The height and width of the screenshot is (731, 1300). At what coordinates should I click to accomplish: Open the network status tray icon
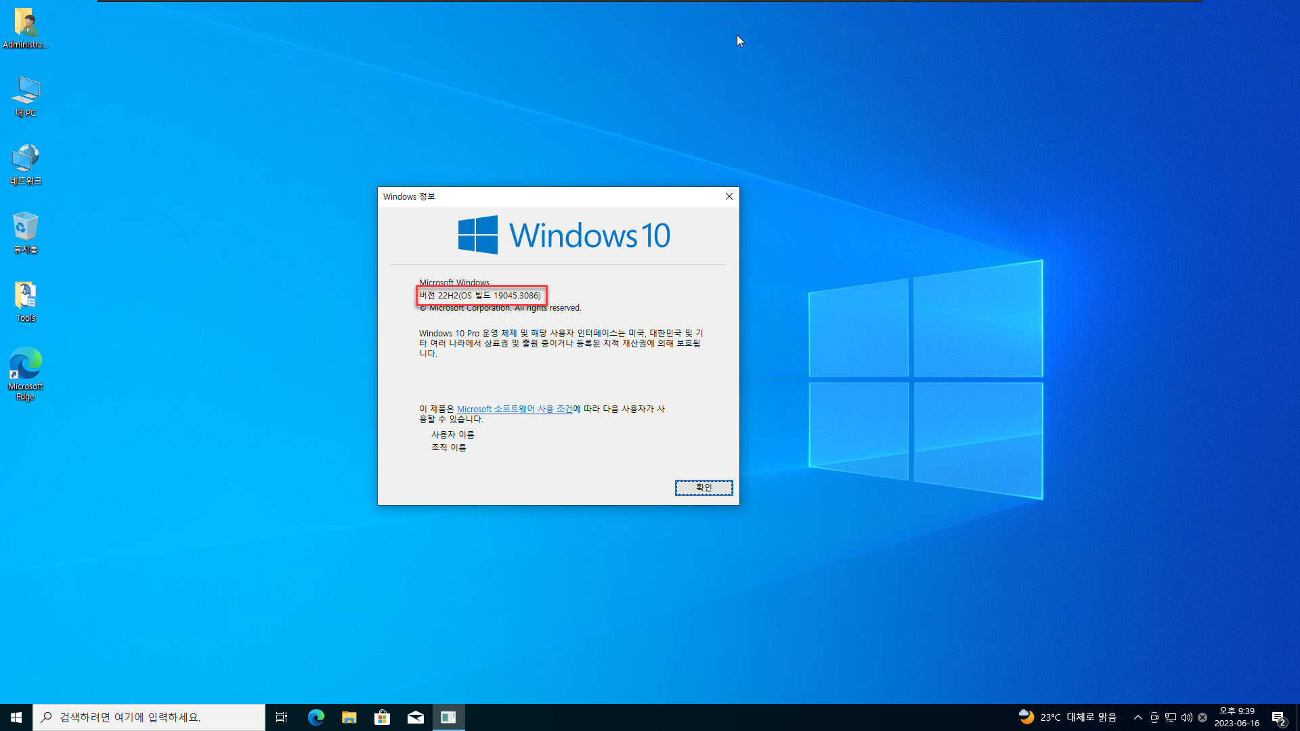1171,717
